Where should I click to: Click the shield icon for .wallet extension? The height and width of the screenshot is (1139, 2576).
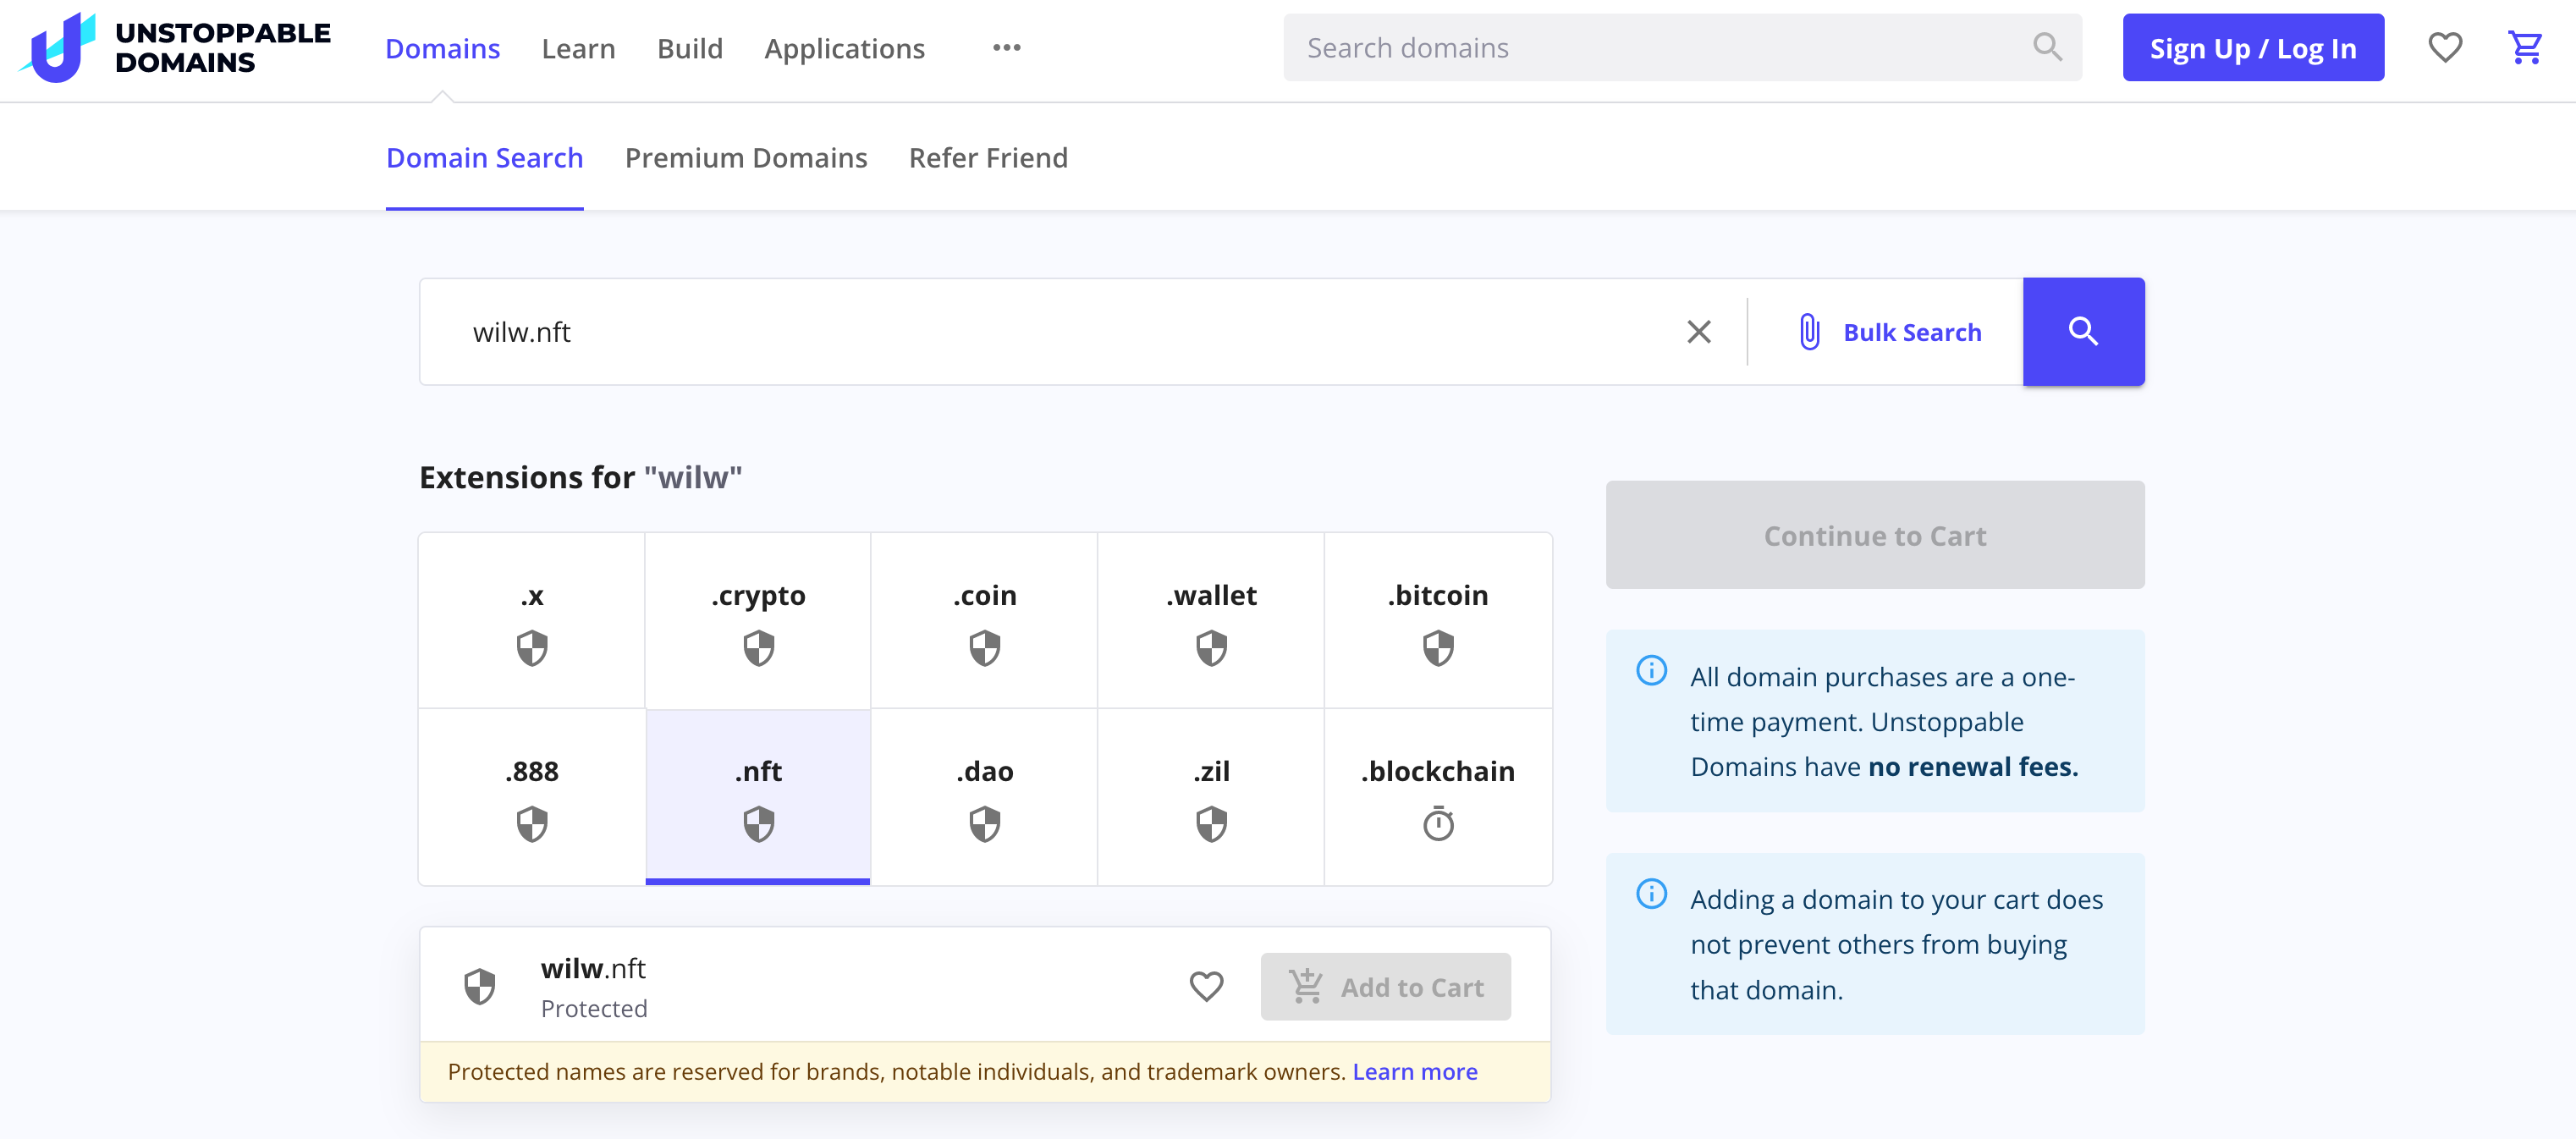[1211, 647]
